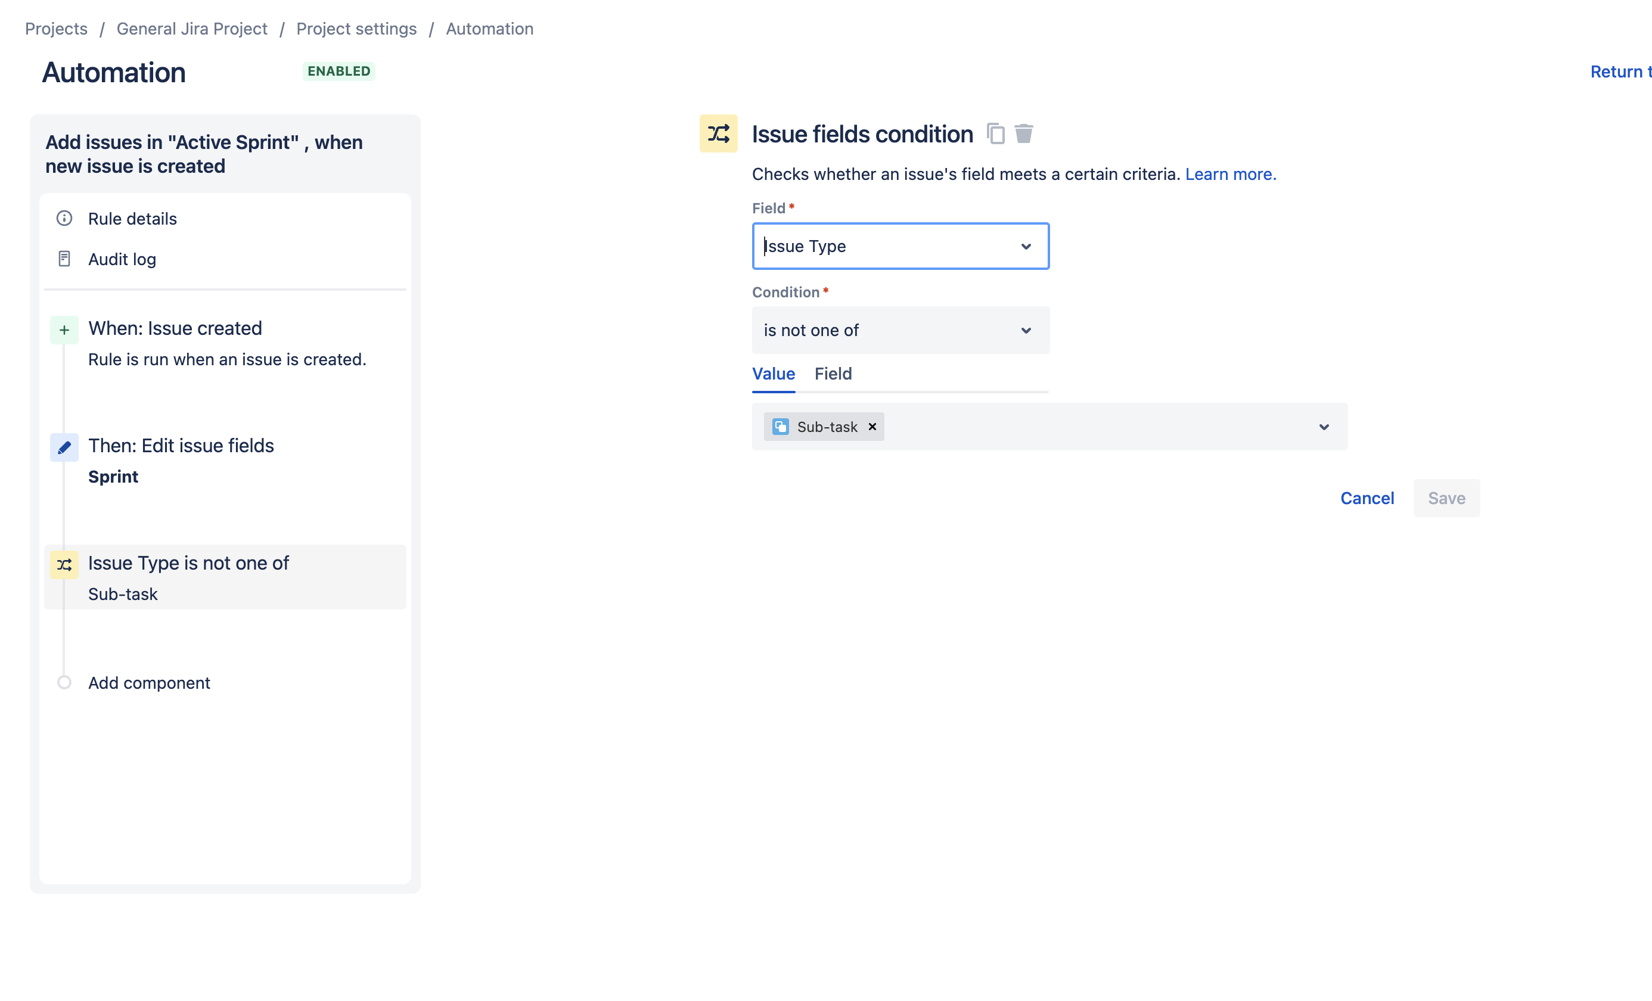Click the plus icon on When: Issue created

(x=64, y=329)
